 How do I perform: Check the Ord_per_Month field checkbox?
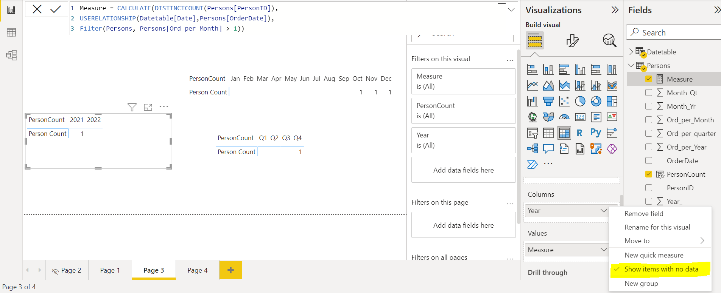649,120
